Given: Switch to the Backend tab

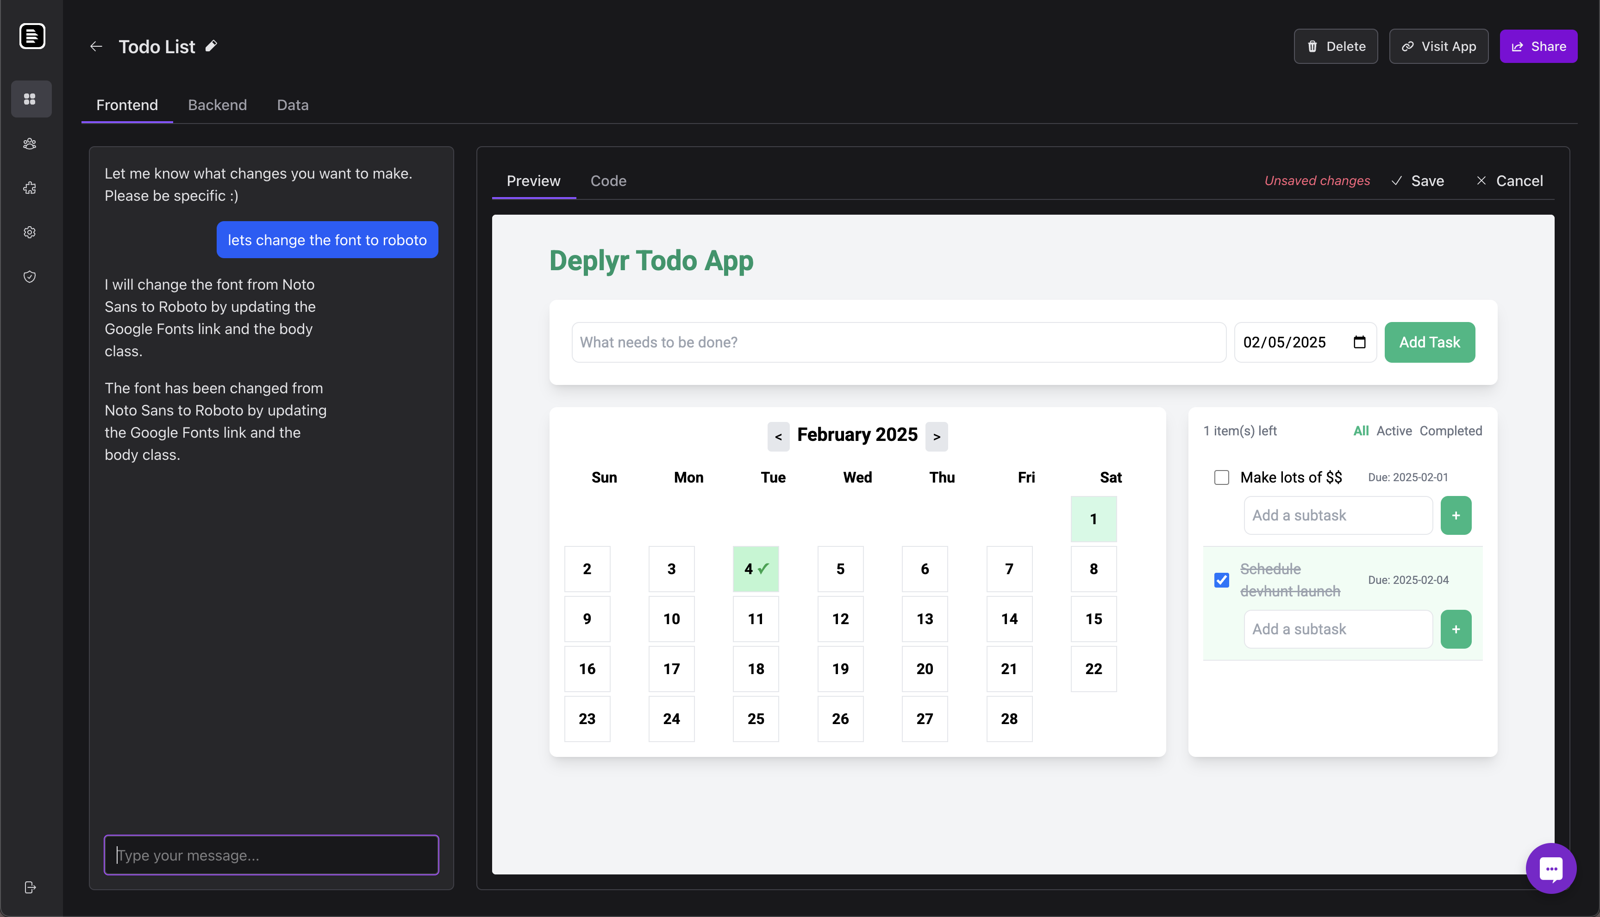Looking at the screenshot, I should (x=218, y=105).
